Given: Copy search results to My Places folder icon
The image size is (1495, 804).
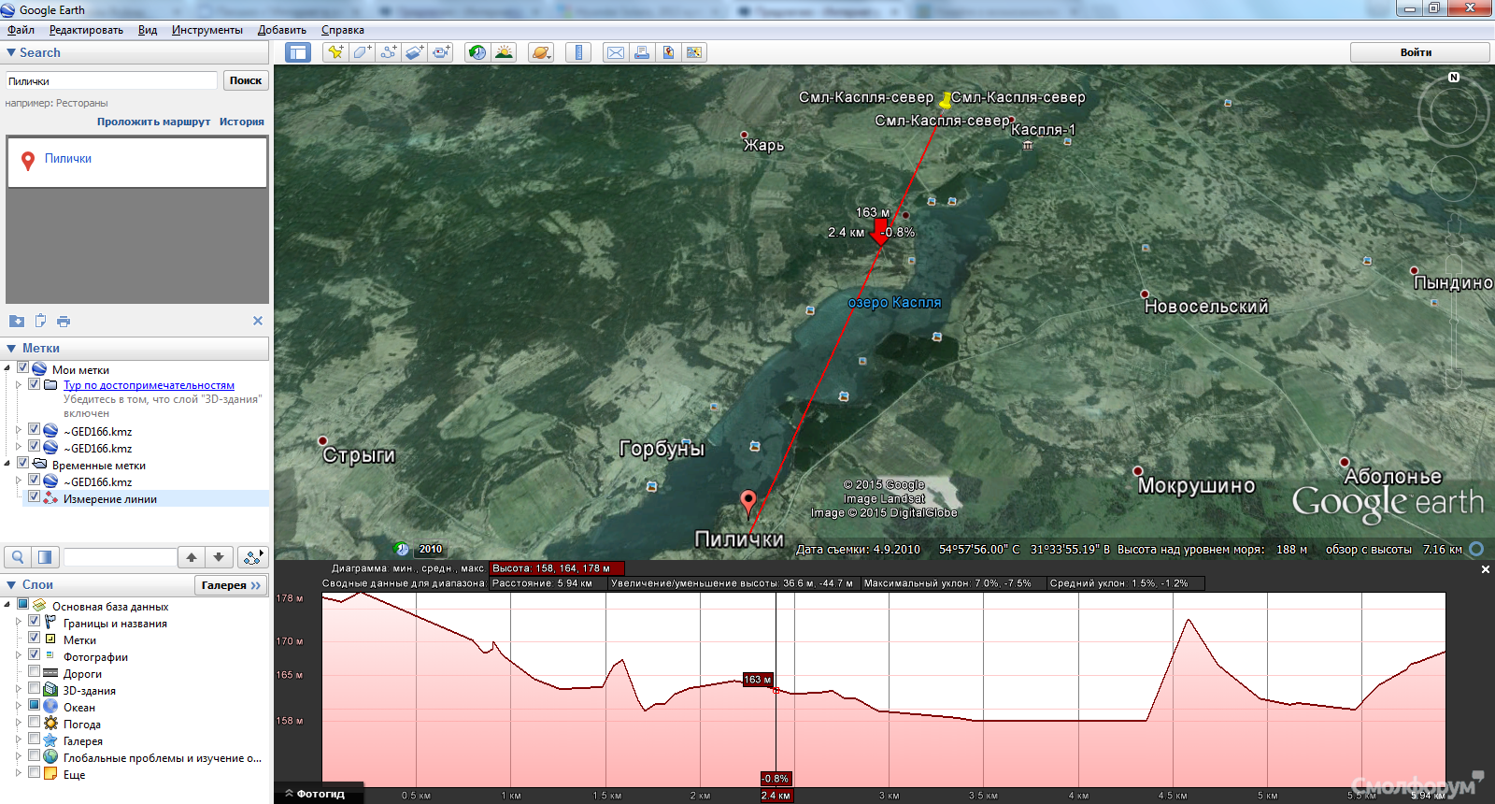Looking at the screenshot, I should tap(17, 321).
